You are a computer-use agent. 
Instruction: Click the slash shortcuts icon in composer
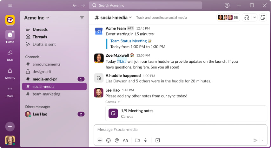pos(158,140)
